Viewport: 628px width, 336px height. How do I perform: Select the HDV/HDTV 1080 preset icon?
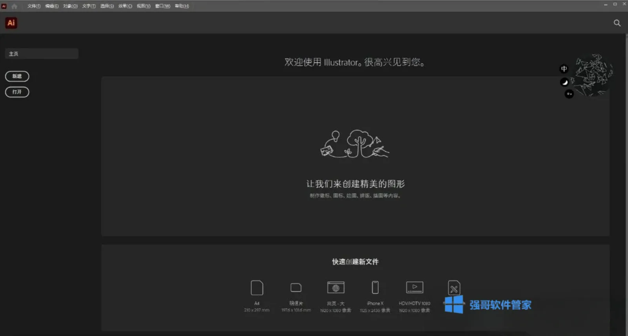coord(414,287)
